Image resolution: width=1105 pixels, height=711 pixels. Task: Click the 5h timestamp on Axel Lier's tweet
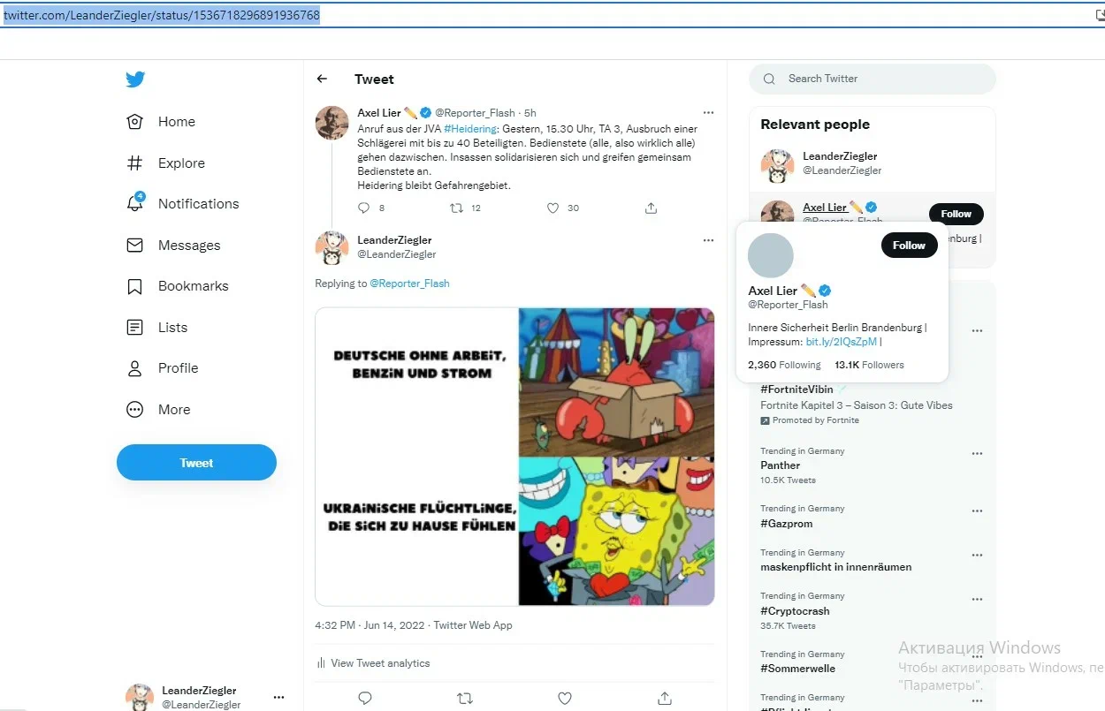pyautogui.click(x=530, y=113)
